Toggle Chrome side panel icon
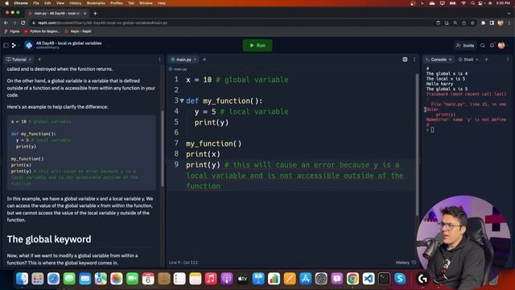 492,23
